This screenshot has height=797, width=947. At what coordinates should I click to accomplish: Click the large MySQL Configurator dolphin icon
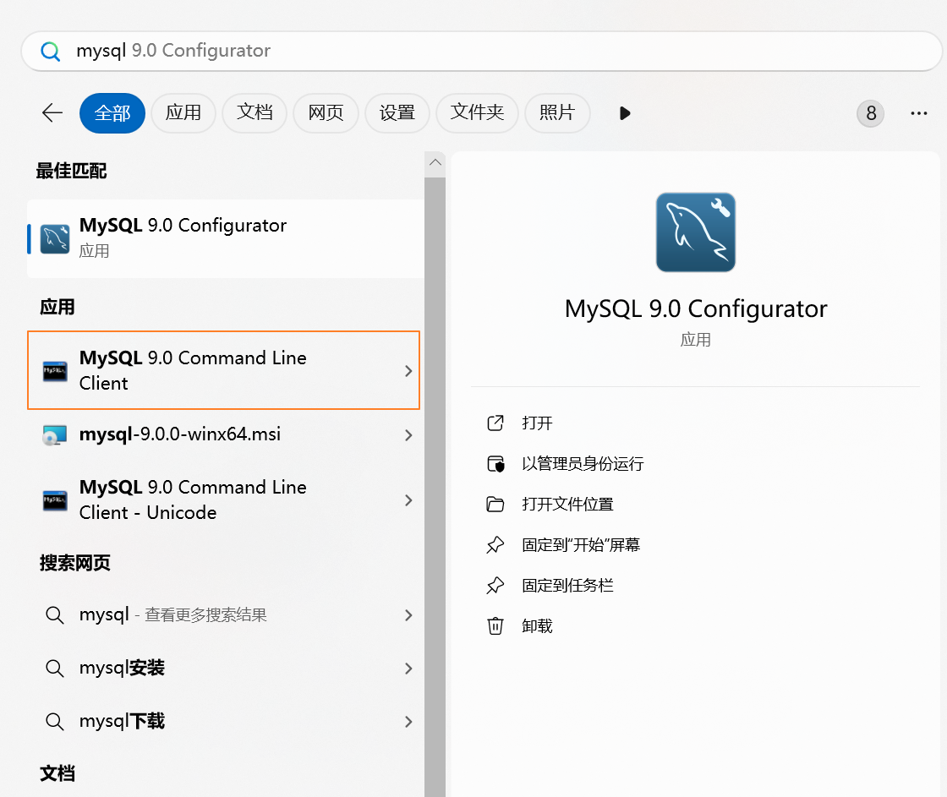point(695,232)
